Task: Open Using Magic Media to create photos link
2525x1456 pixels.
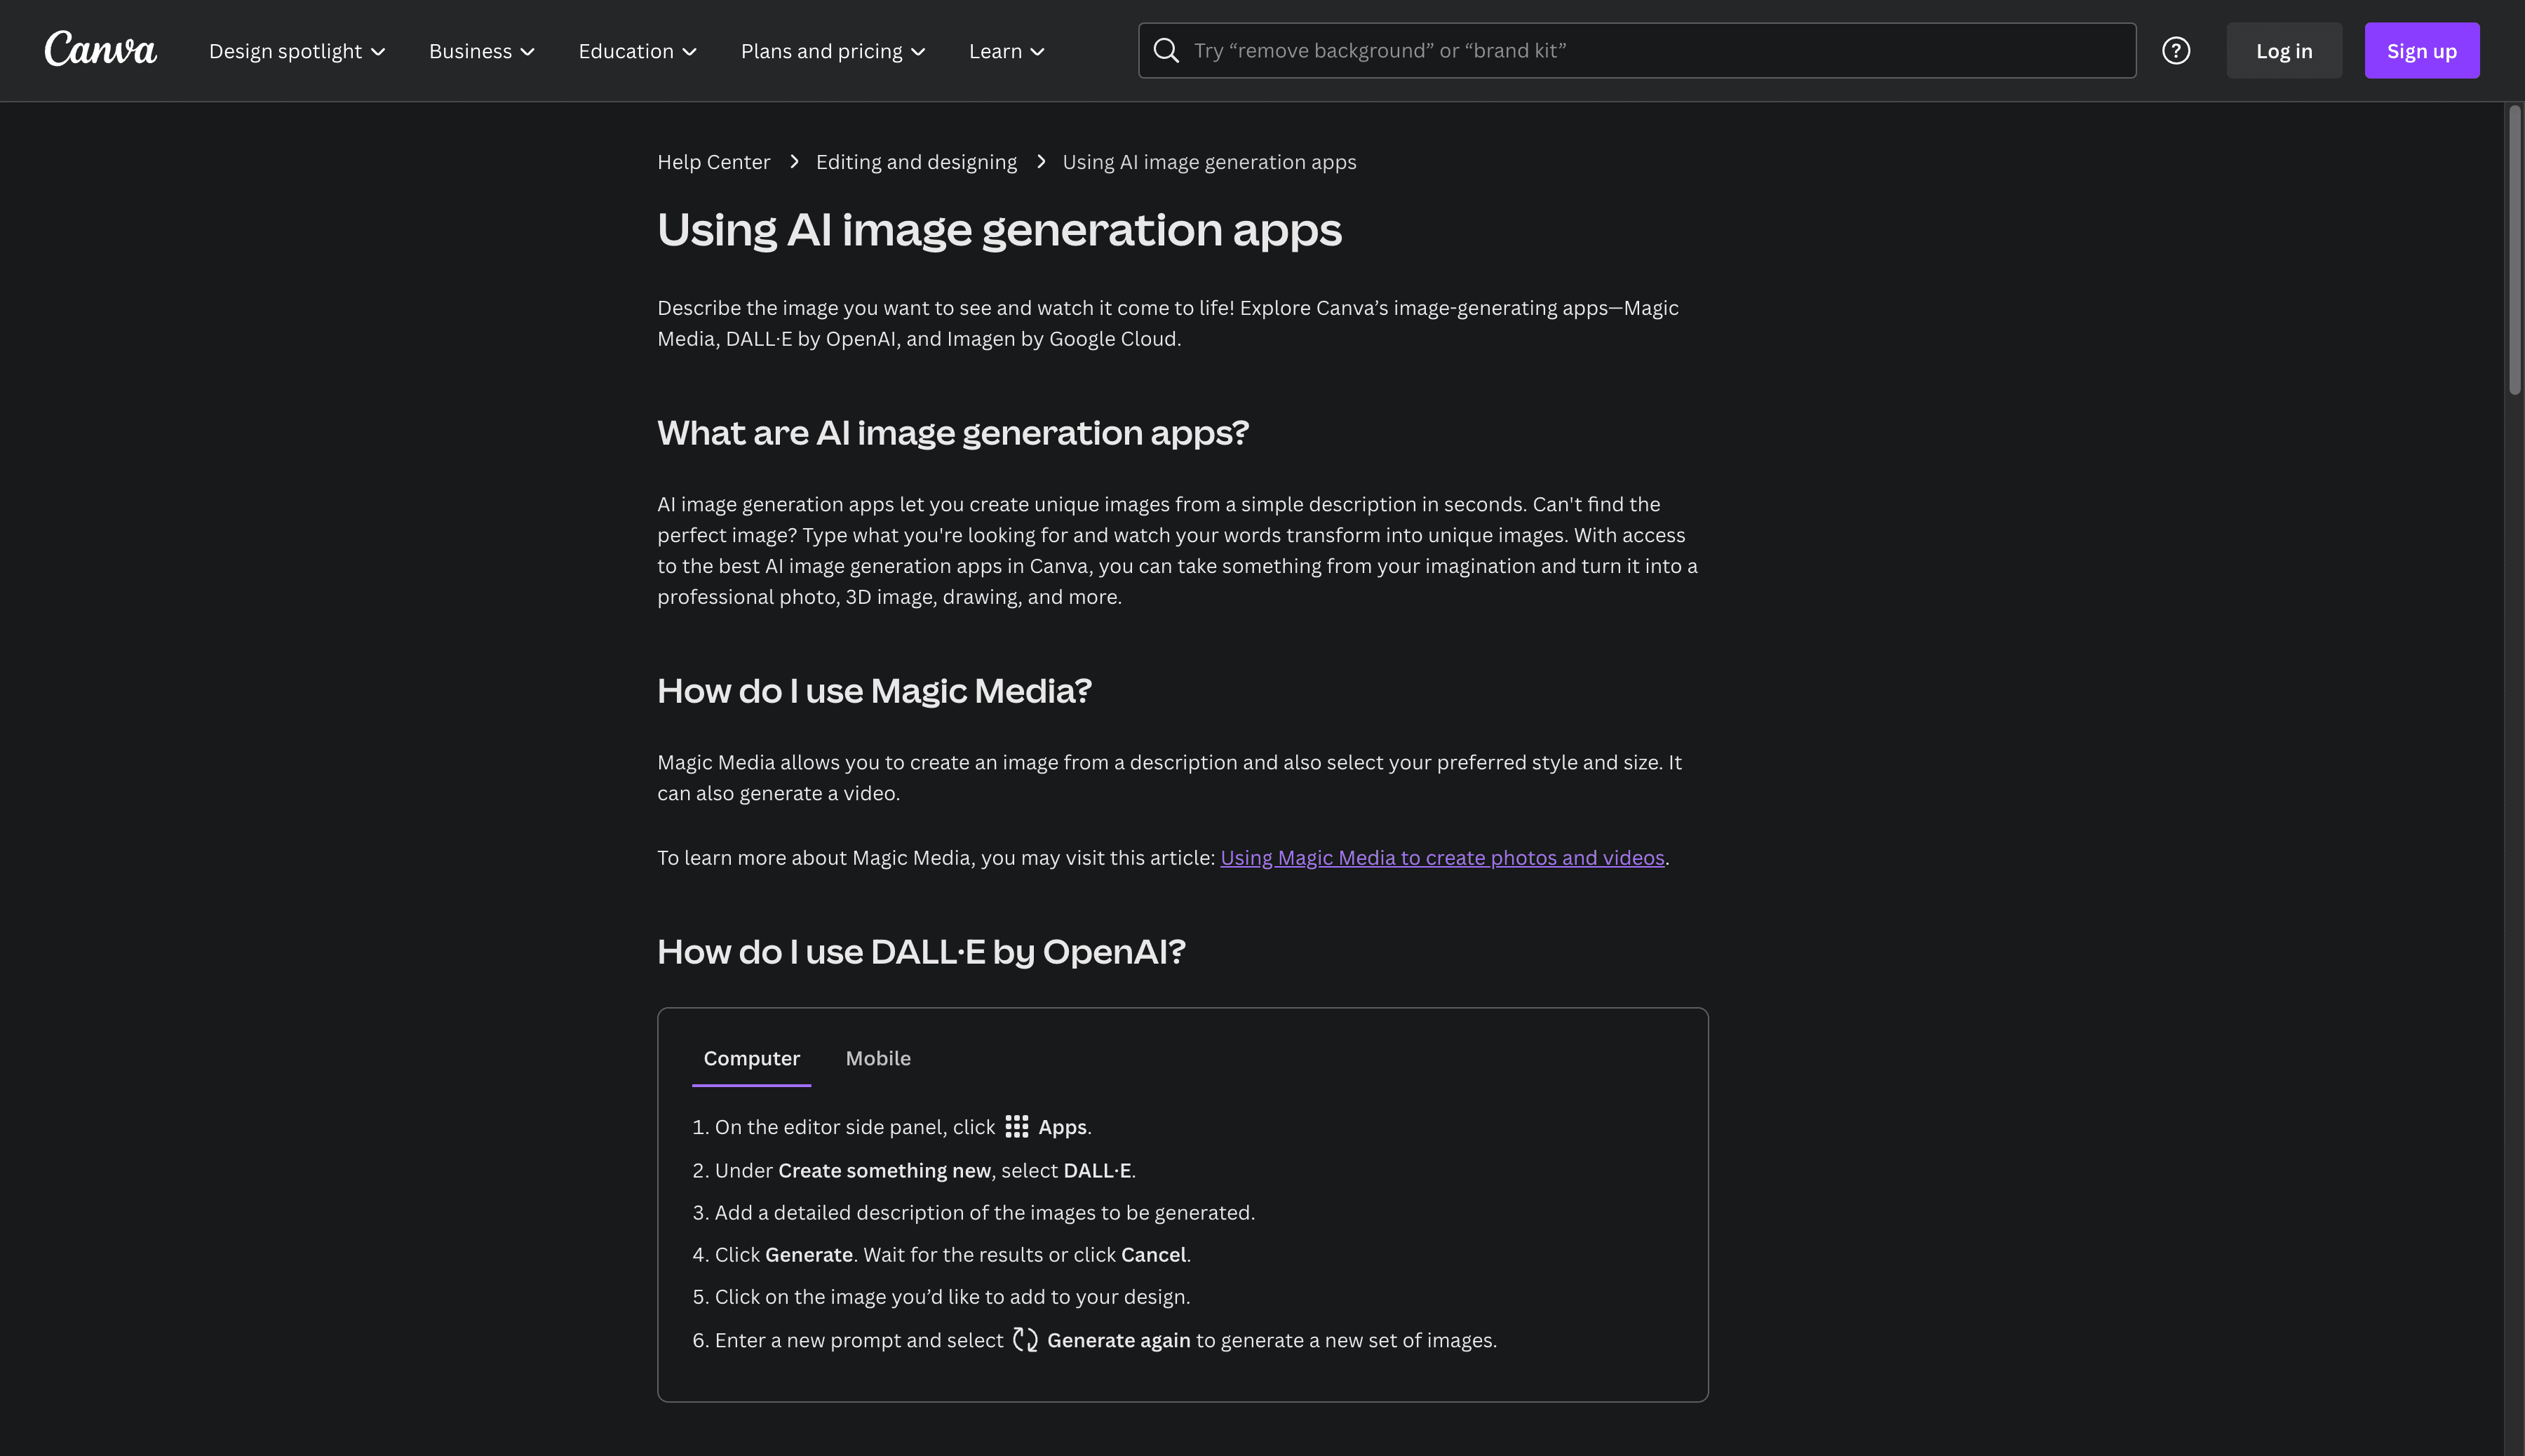Action: (1442, 857)
